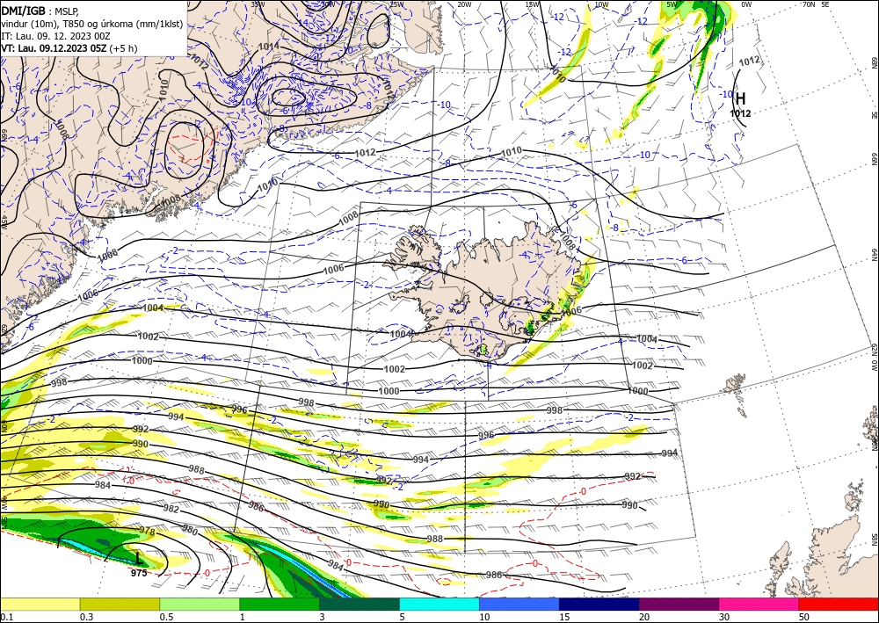Click the '975' low pressure value
Screen dimensions: 879x623
(139, 573)
